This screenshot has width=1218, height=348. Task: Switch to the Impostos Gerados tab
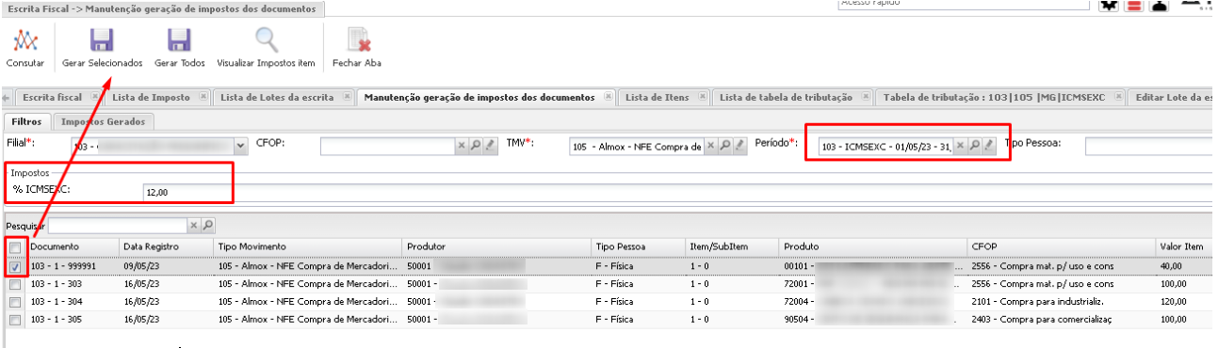[103, 121]
